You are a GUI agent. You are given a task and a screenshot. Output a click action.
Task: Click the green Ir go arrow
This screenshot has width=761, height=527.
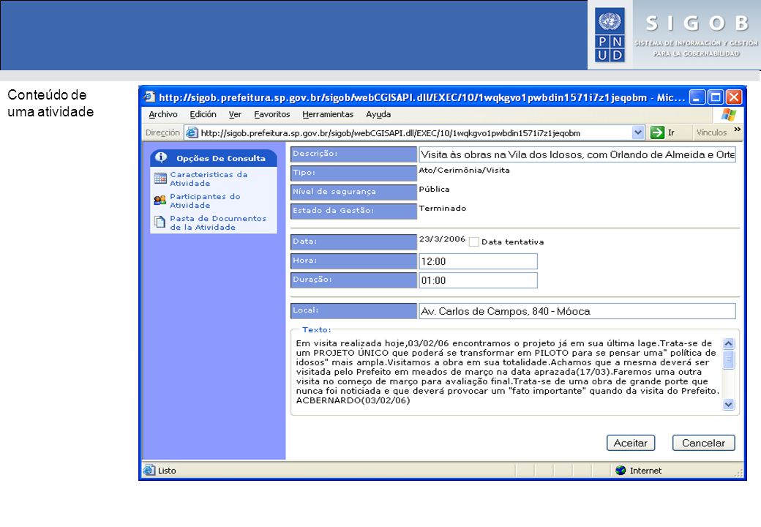pyautogui.click(x=657, y=132)
